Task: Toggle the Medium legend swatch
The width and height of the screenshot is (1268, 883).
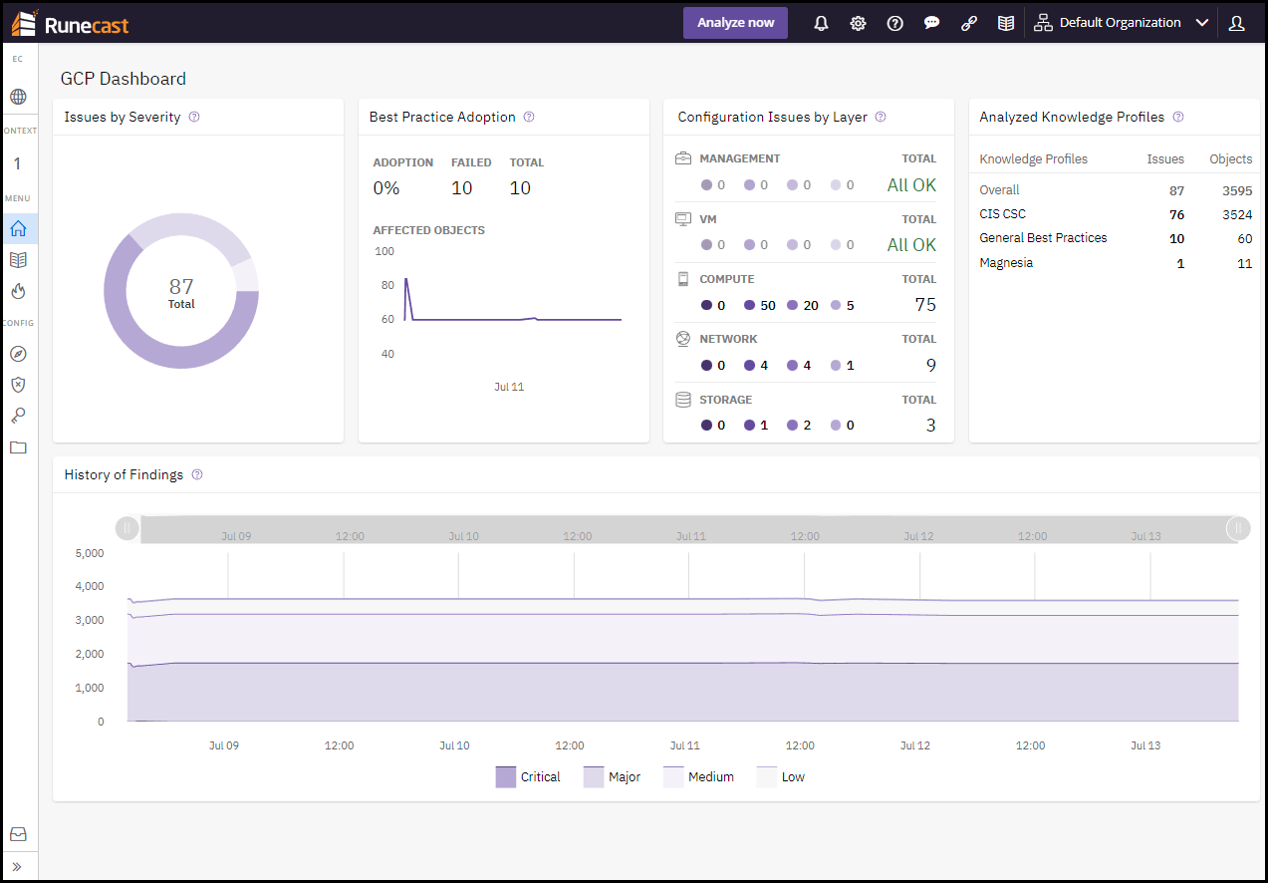Action: [674, 777]
